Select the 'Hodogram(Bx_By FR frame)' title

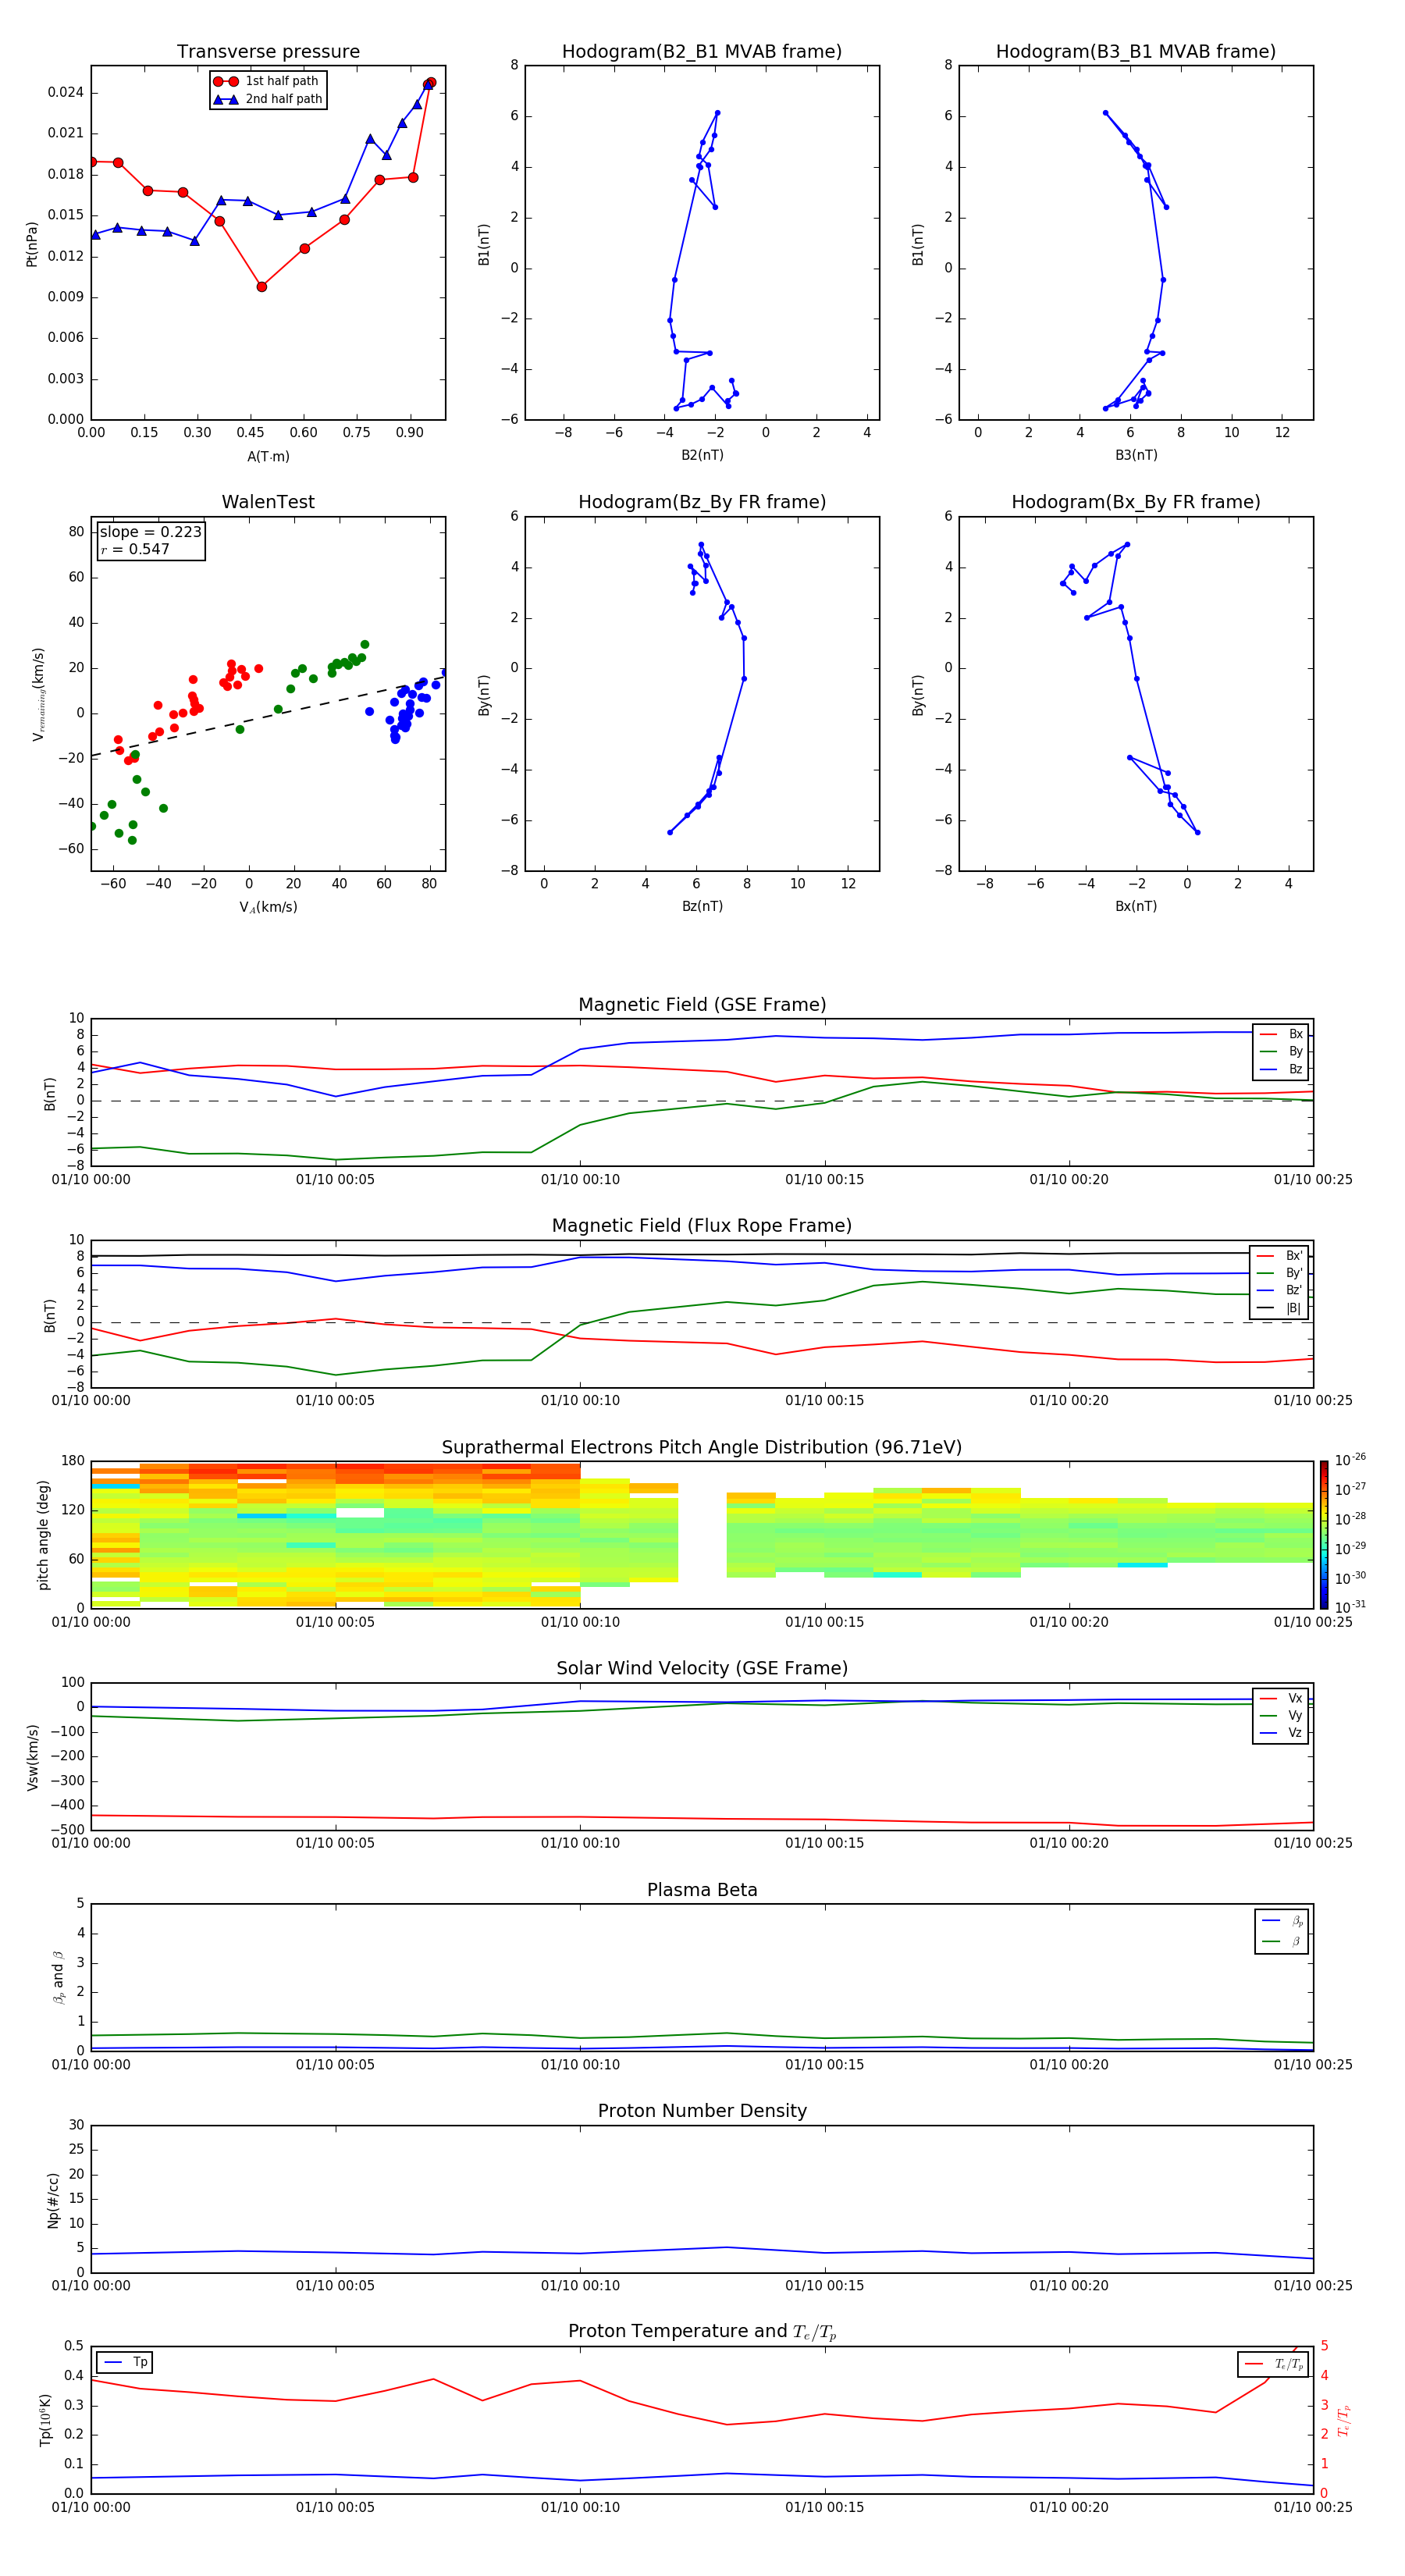(x=1136, y=502)
